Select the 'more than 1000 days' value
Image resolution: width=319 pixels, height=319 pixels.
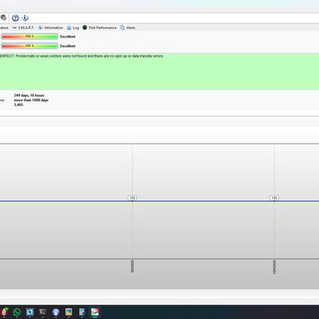point(31,100)
